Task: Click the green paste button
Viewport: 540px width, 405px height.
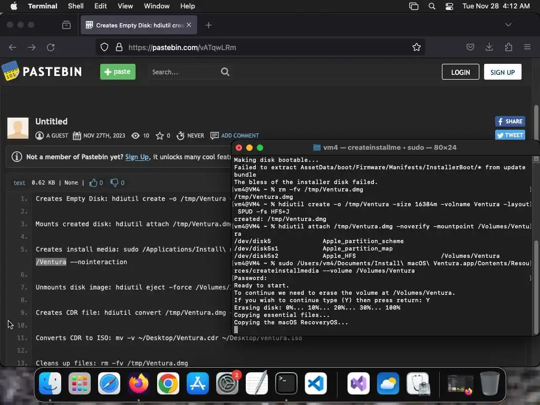Action: (x=118, y=72)
